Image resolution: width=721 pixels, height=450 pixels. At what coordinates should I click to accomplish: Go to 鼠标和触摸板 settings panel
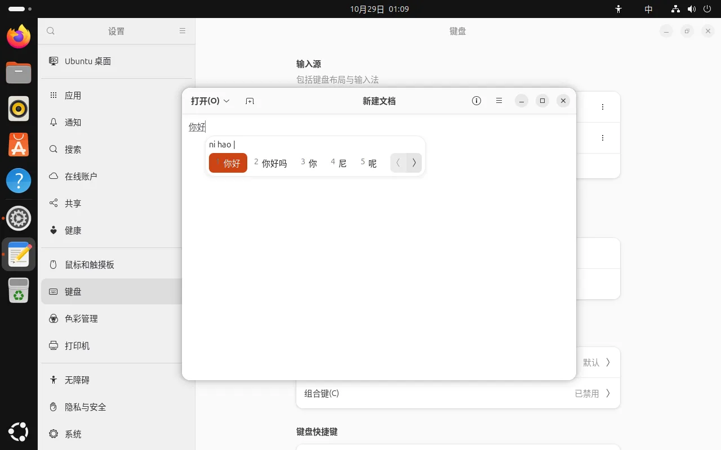[x=116, y=265]
